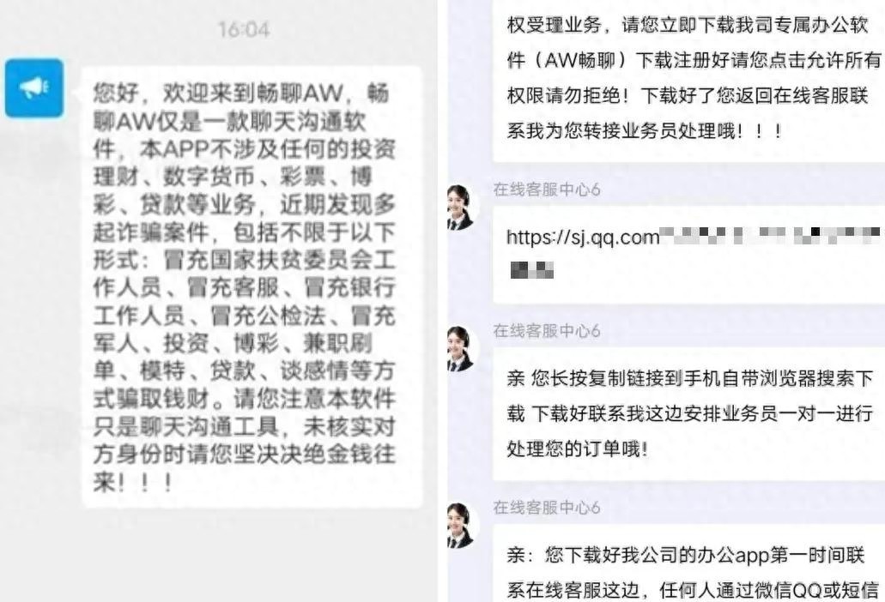Click the blue megaphone announcement avatar
The height and width of the screenshot is (602, 885).
point(34,88)
